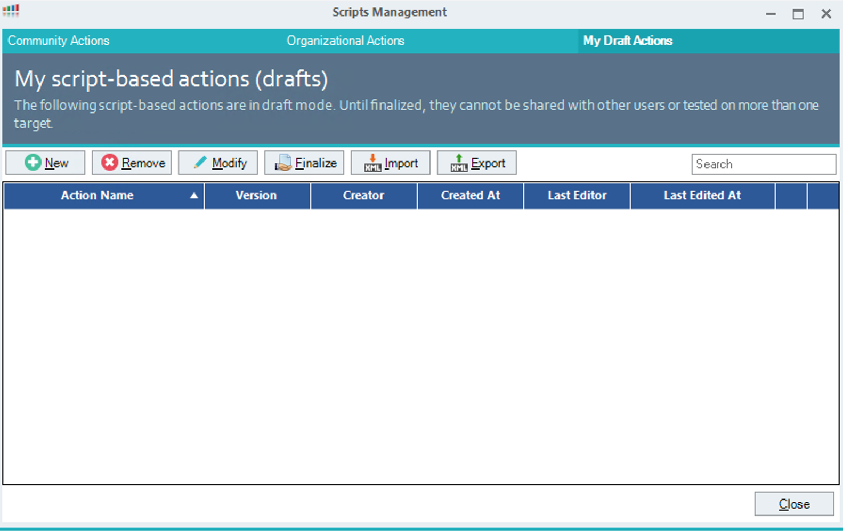Sort by Created At column header

click(x=471, y=196)
